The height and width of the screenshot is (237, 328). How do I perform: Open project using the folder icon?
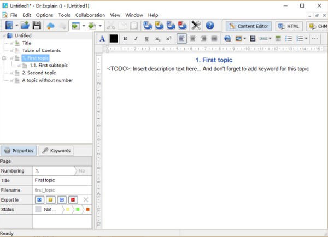pos(25,26)
